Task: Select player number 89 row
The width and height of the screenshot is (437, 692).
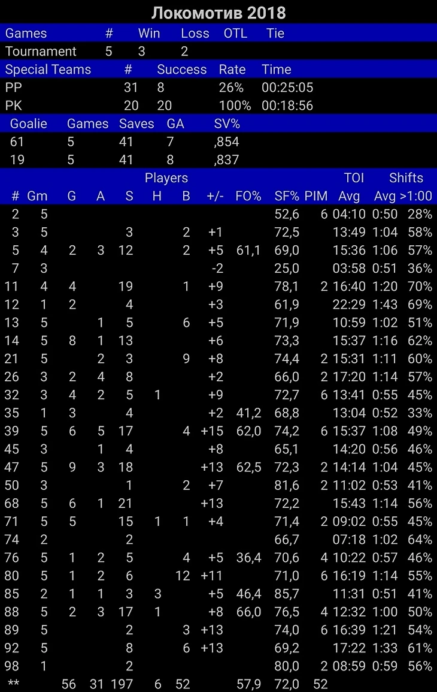Action: (218, 630)
